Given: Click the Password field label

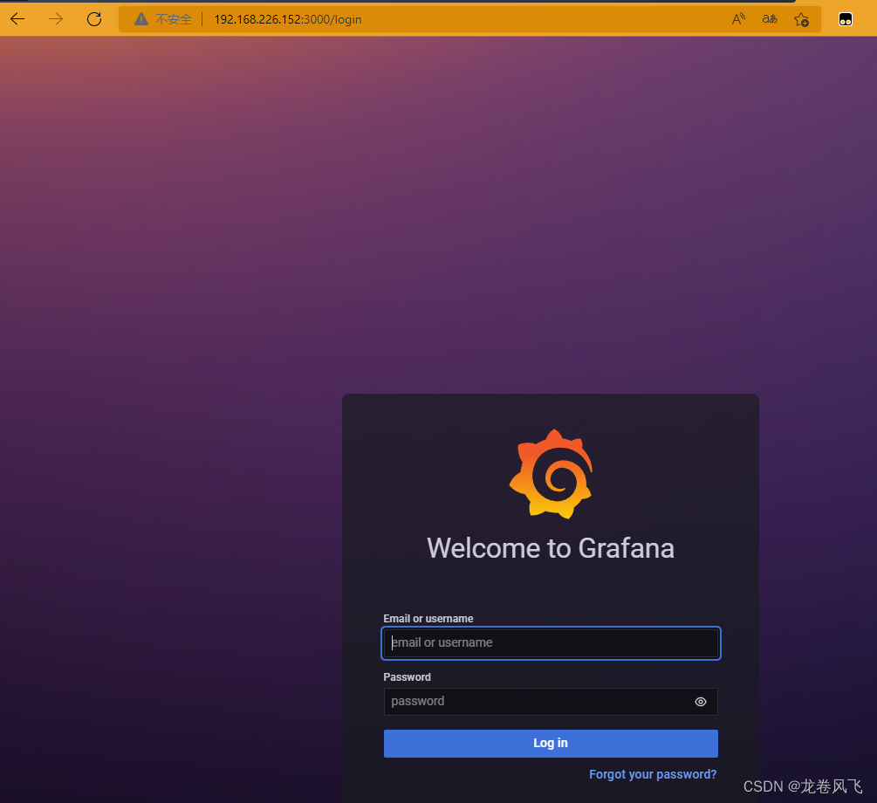Looking at the screenshot, I should click(408, 677).
